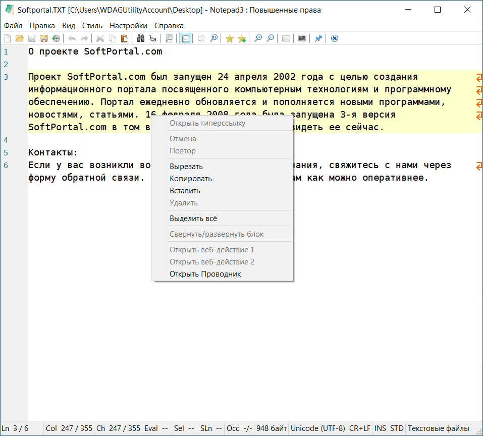The height and width of the screenshot is (436, 483).
Task: Open the CR+LF line ending selector
Action: [x=359, y=428]
